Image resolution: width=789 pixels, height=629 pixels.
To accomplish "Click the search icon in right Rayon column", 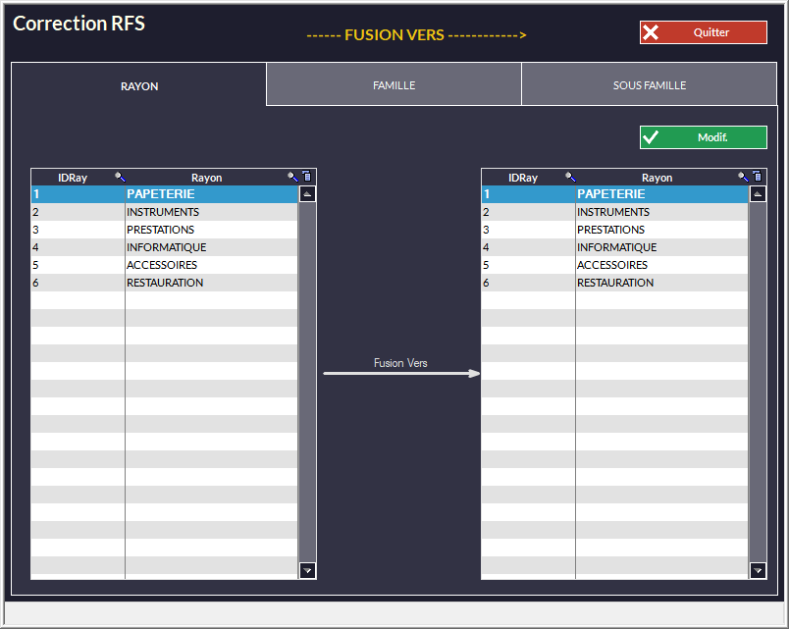I will click(743, 178).
